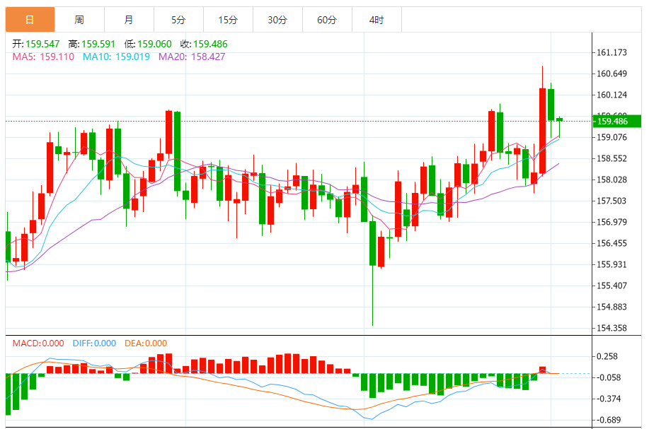Open the 5分 timeframe tab

click(x=179, y=19)
